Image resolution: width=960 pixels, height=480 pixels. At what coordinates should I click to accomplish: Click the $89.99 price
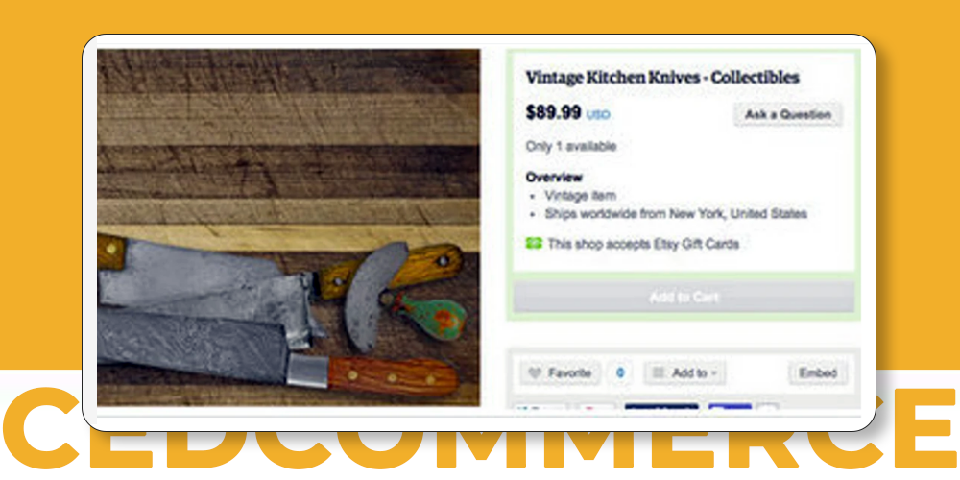tap(554, 112)
